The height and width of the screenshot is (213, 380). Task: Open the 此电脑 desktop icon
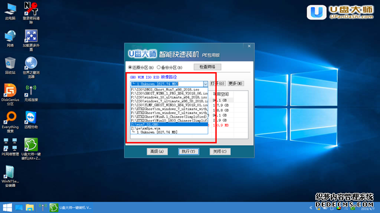point(10,11)
